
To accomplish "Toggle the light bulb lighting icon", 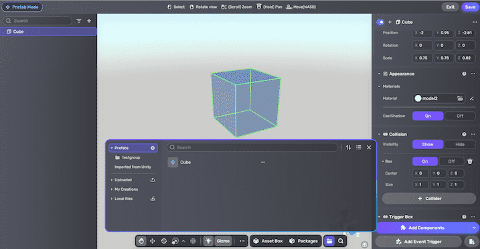I will [x=208, y=241].
